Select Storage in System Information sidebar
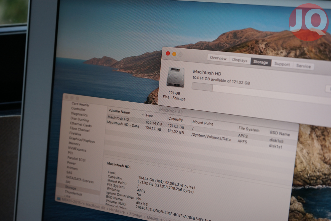 tap(71, 188)
